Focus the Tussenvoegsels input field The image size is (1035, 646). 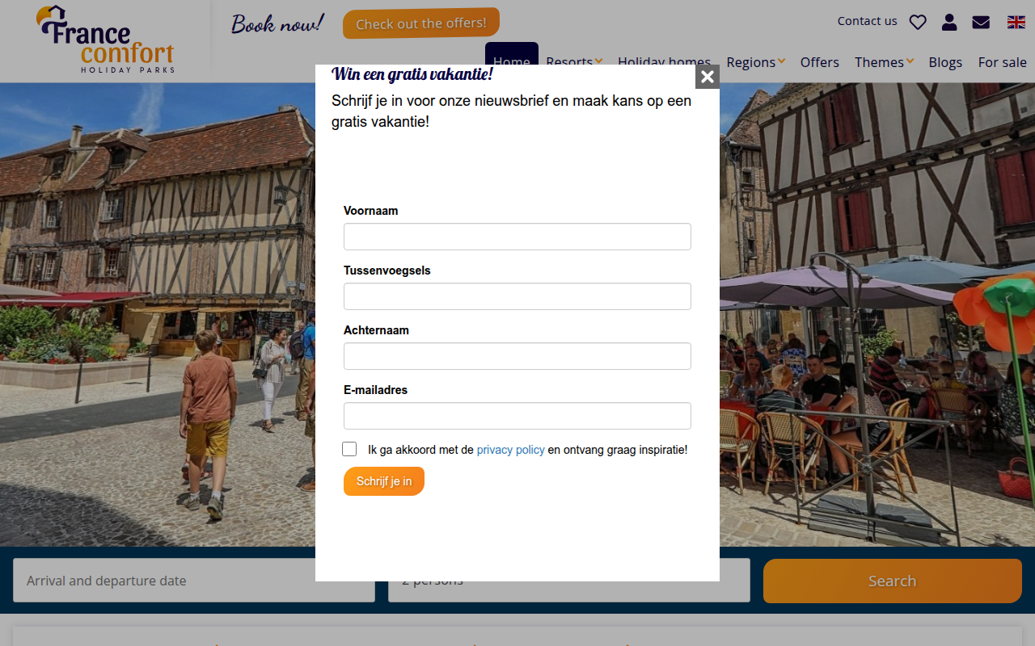click(517, 296)
